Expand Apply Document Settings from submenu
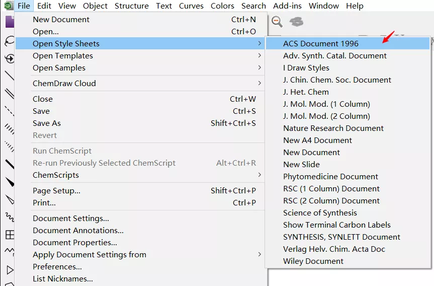Viewport: 434px width, 286px height. coord(140,255)
